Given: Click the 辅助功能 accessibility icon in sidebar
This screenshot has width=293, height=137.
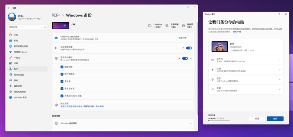Looking at the screenshot, I should [11, 86].
